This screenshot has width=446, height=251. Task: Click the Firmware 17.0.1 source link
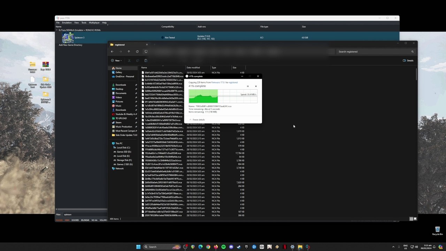[215, 82]
